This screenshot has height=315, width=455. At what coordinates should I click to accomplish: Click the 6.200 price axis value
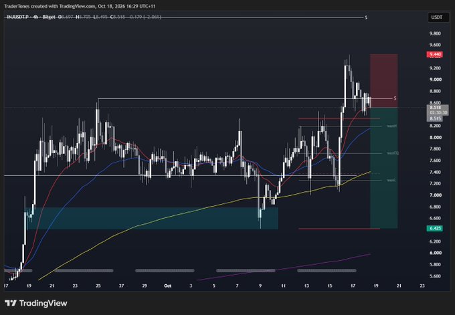click(435, 241)
